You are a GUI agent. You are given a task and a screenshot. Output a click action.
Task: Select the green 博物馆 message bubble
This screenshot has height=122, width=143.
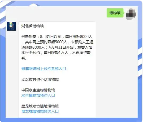115,13
